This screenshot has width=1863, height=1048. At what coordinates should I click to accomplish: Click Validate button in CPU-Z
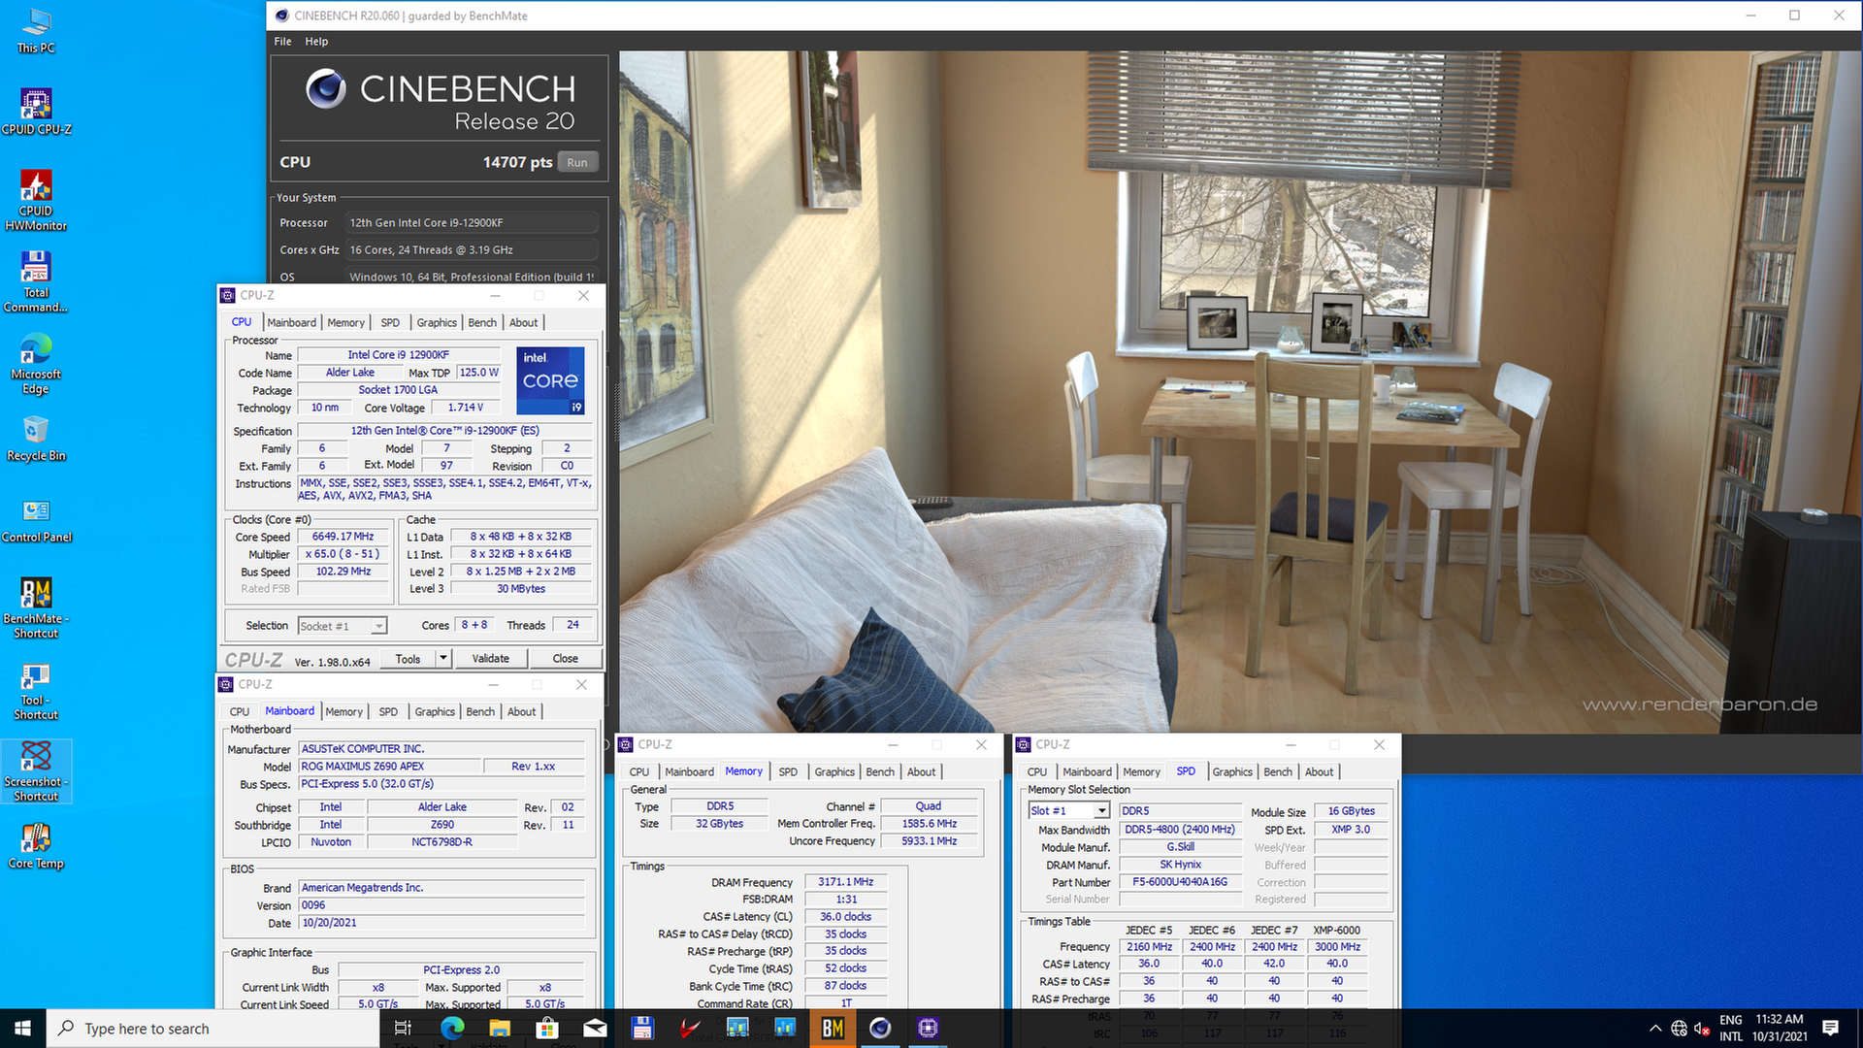[x=490, y=659]
